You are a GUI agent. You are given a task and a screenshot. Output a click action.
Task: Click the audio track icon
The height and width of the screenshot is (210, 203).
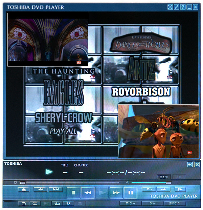[35, 204]
